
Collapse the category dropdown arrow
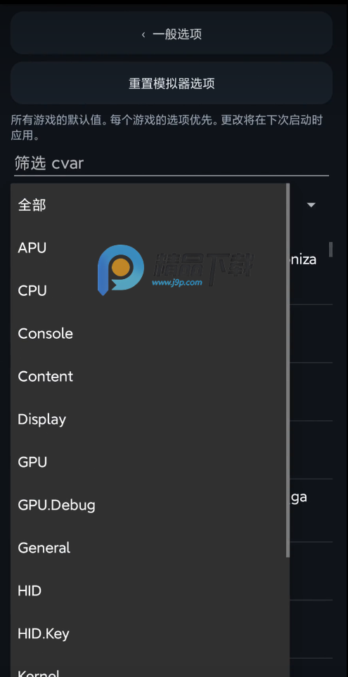311,205
